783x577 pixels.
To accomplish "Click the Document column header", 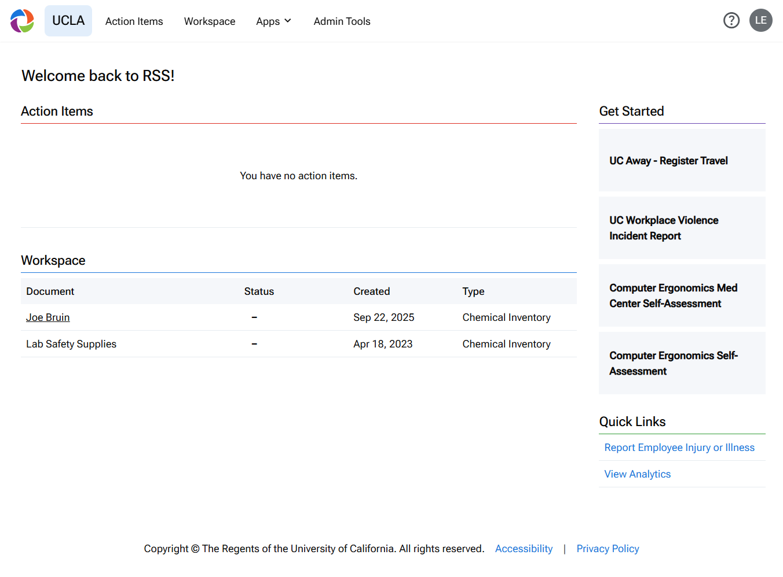I will [50, 291].
